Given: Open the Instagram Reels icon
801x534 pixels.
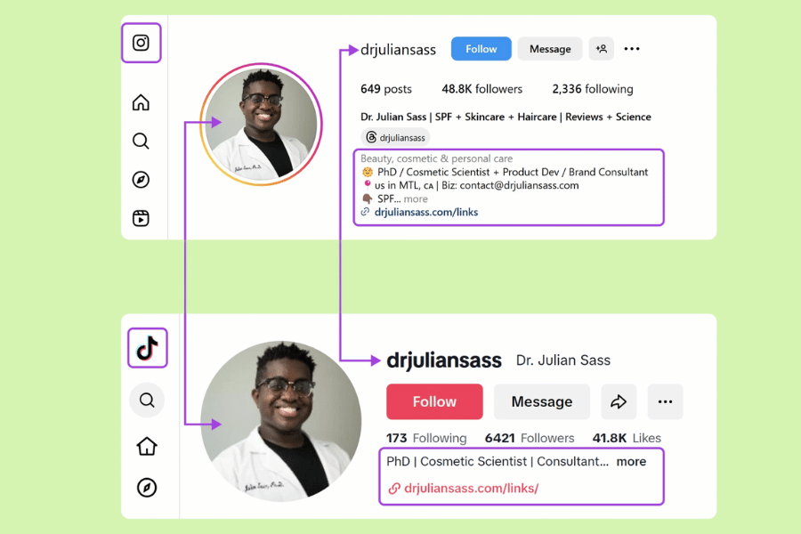Looking at the screenshot, I should (x=141, y=218).
